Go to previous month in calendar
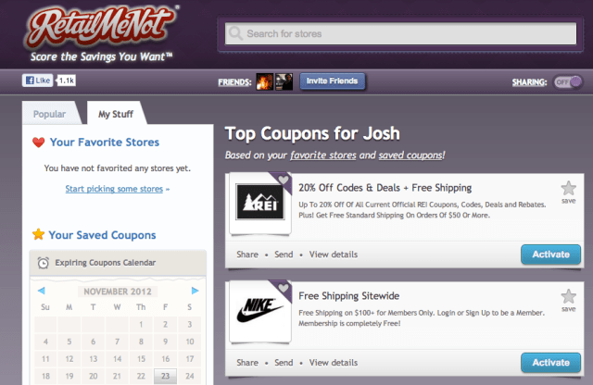The height and width of the screenshot is (385, 593). [41, 291]
